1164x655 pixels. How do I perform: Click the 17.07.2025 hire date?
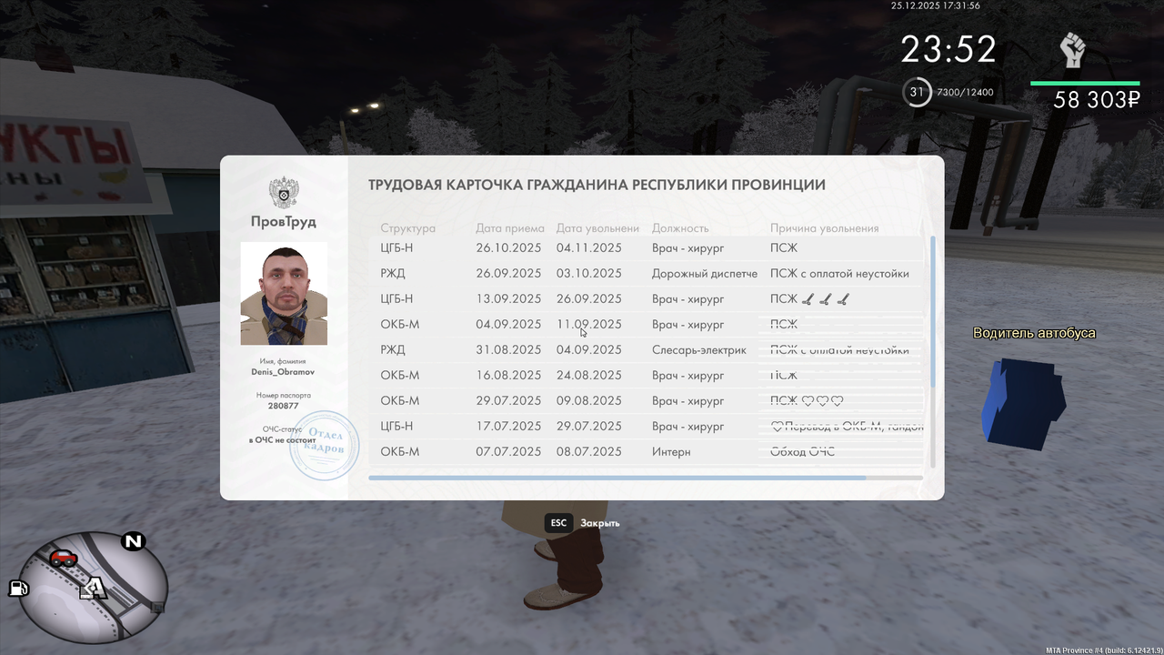coord(508,426)
